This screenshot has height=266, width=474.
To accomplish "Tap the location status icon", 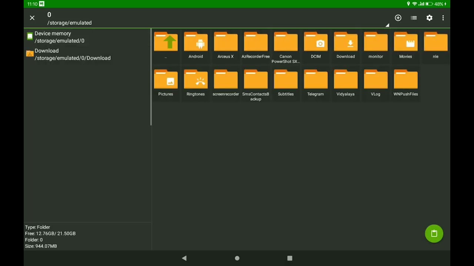I will [x=408, y=4].
